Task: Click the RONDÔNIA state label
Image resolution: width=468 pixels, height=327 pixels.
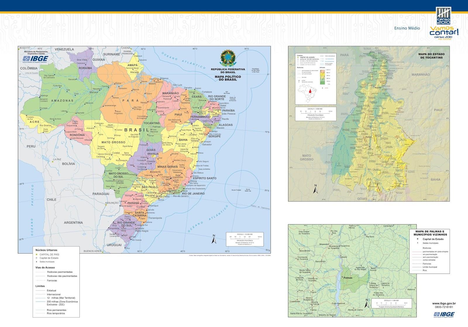Action: [x=77, y=135]
